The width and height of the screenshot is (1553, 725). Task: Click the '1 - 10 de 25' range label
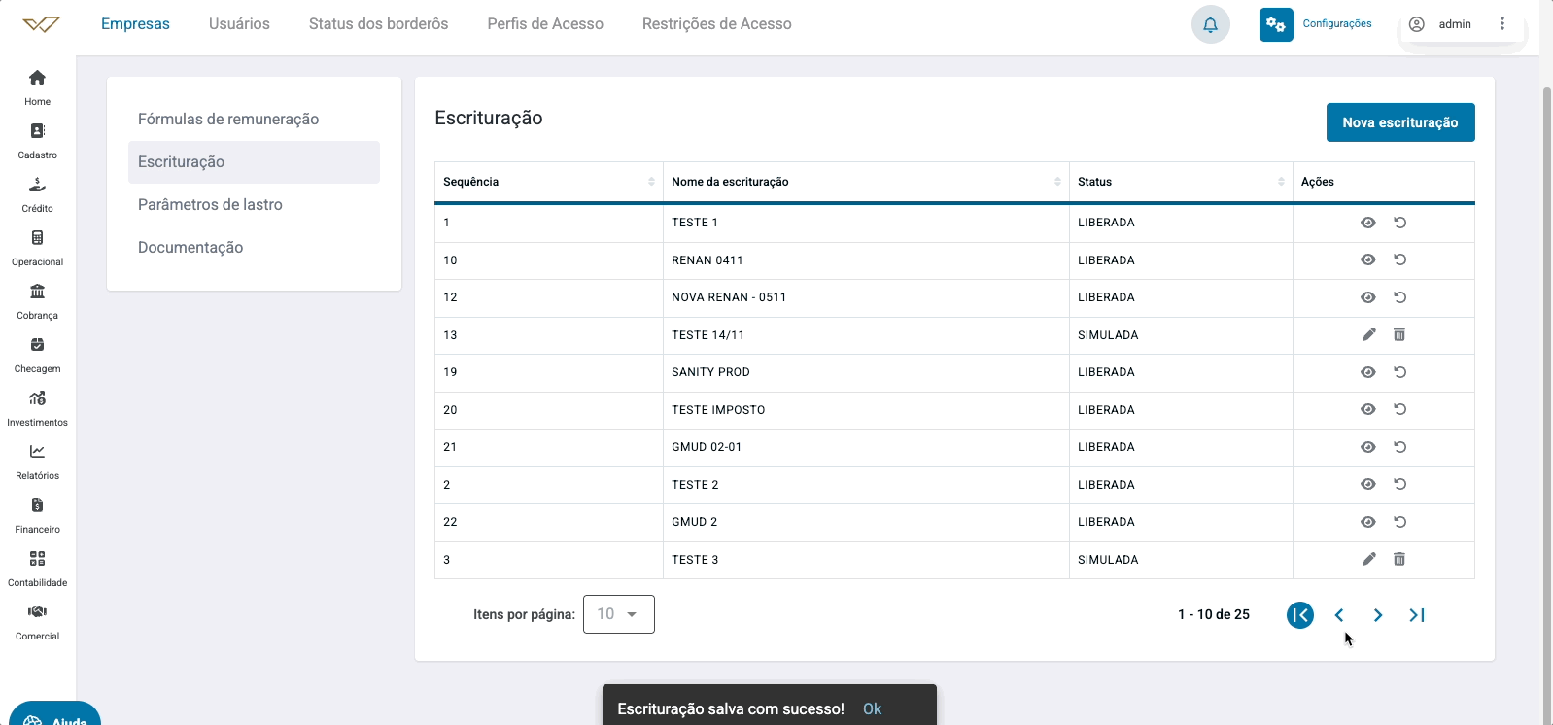[x=1214, y=615]
